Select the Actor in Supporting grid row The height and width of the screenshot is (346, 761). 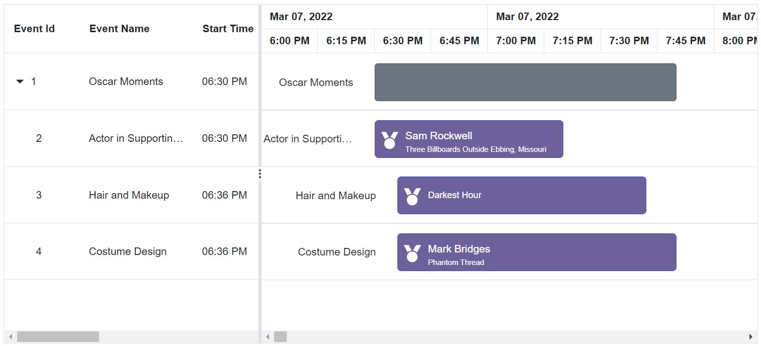(x=131, y=138)
